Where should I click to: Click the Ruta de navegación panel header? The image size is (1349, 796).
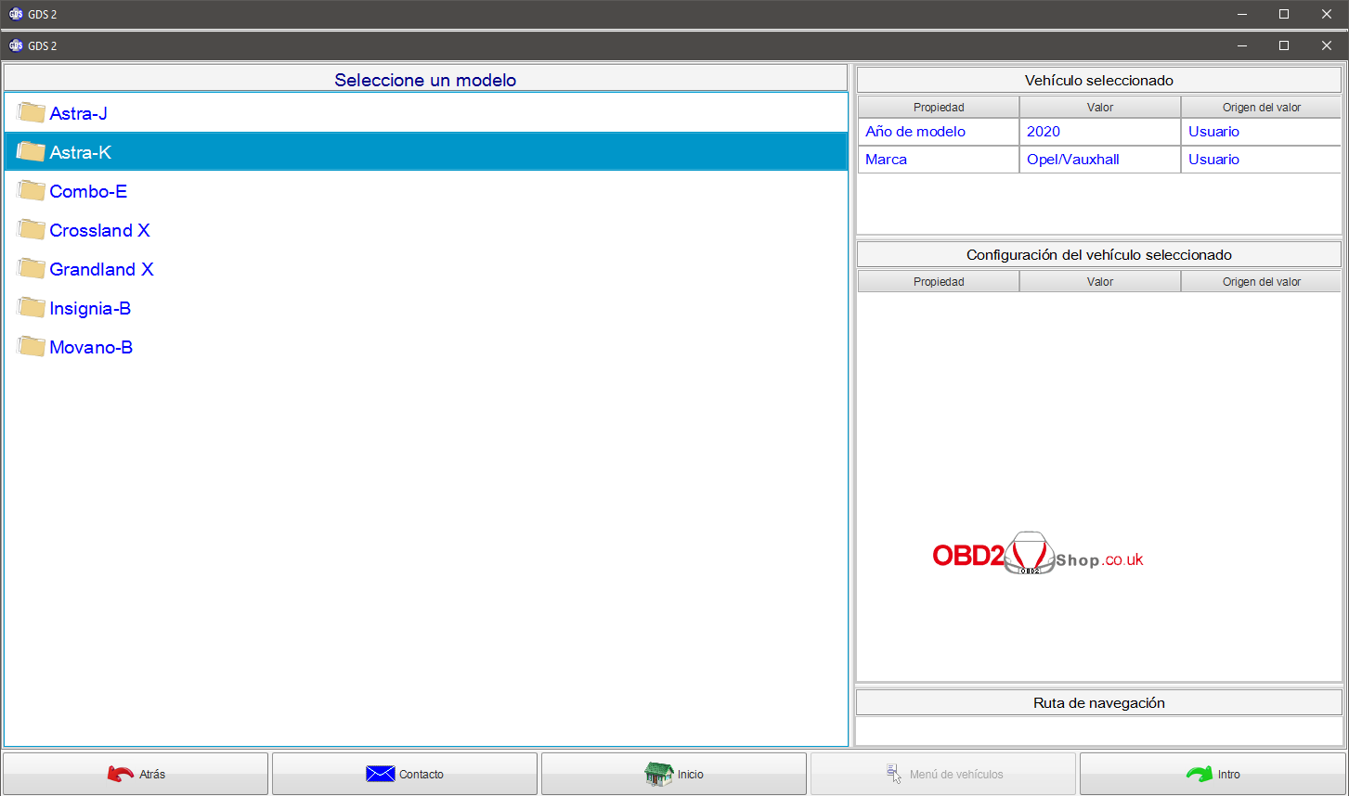pos(1098,703)
